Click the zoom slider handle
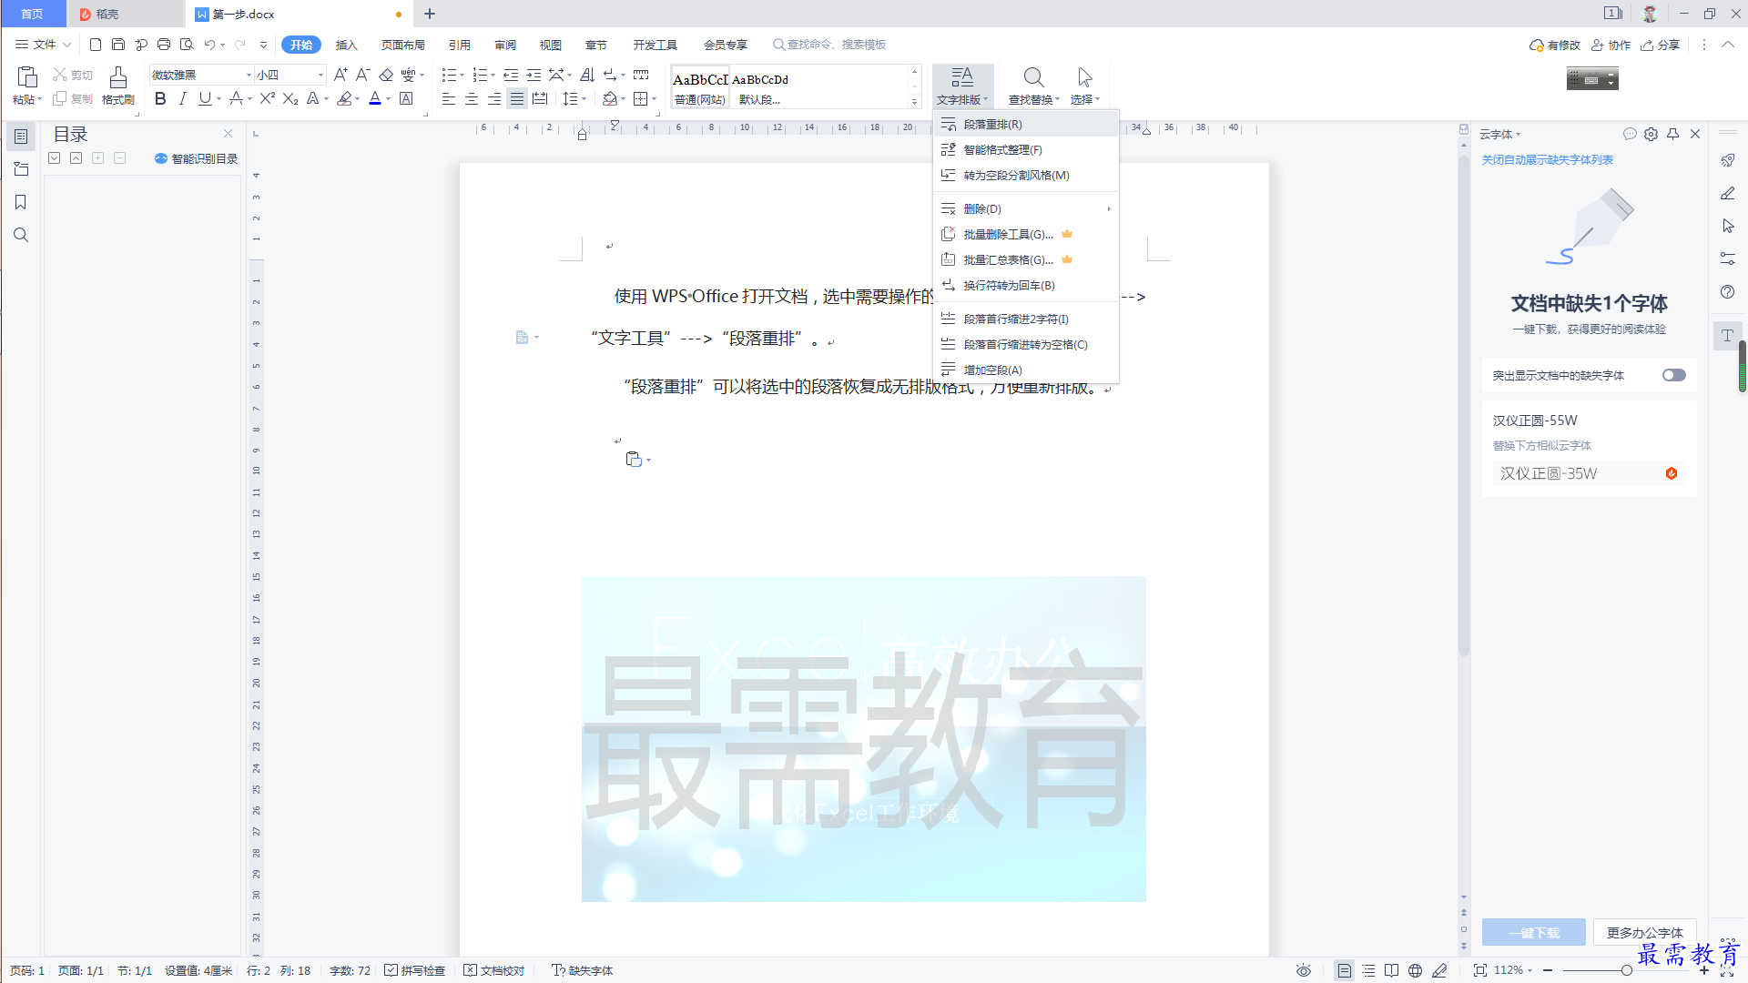The width and height of the screenshot is (1748, 983). [x=1626, y=970]
